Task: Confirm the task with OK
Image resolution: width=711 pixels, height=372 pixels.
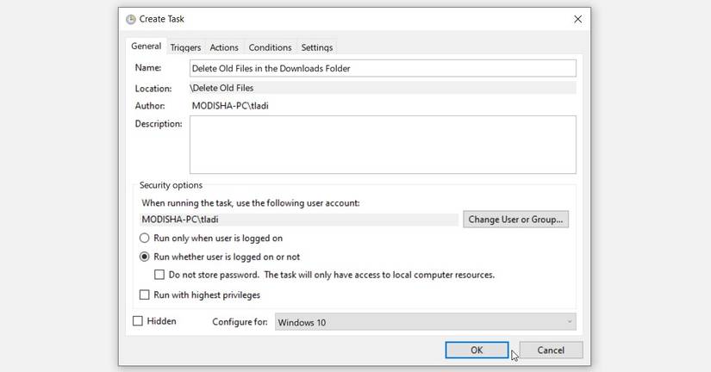Action: [477, 350]
